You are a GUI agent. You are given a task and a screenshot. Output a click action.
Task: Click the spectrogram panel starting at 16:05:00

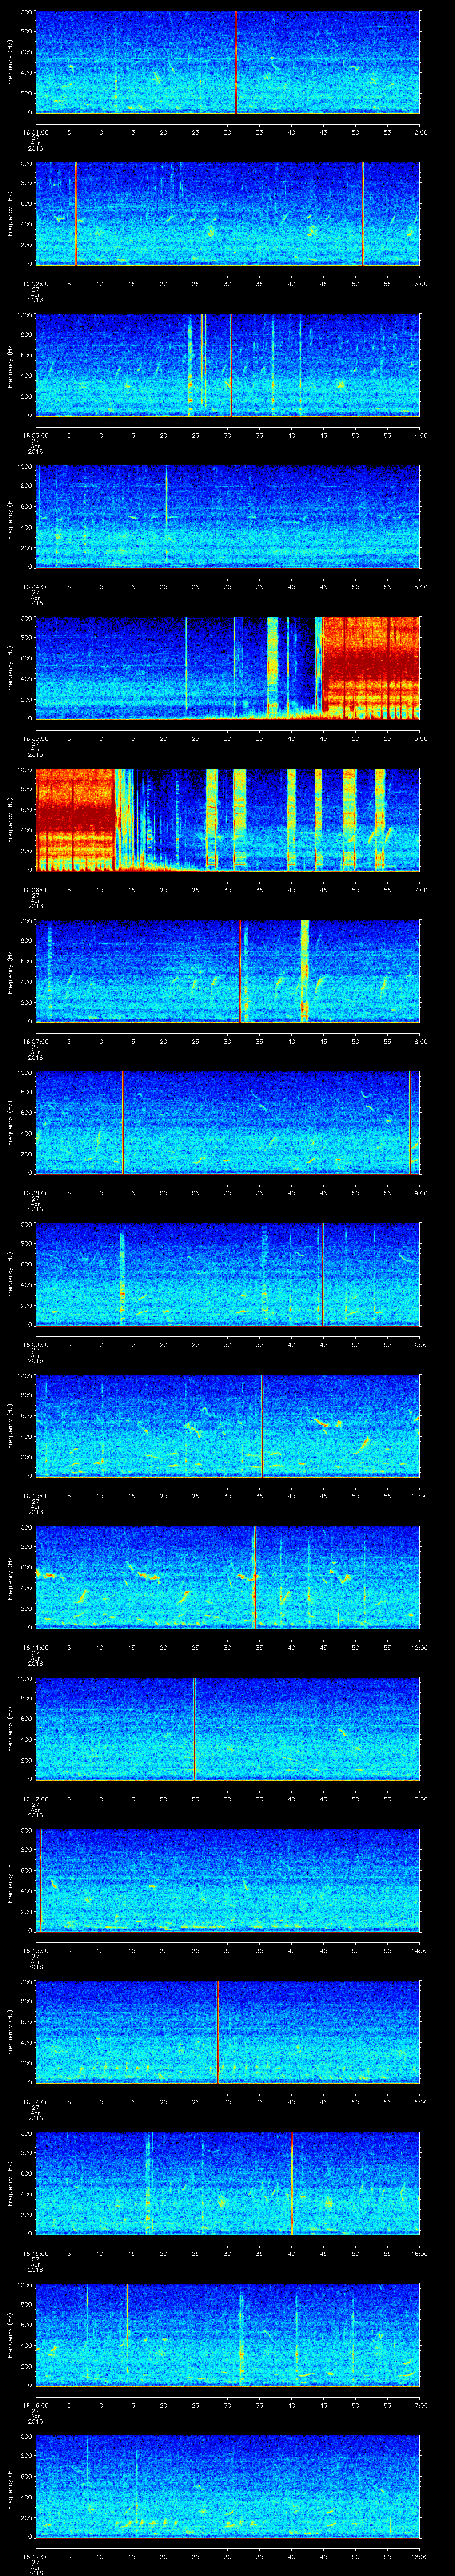tap(227, 668)
